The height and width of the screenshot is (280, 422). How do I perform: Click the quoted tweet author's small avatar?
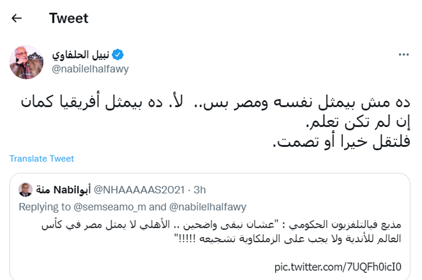point(25,190)
